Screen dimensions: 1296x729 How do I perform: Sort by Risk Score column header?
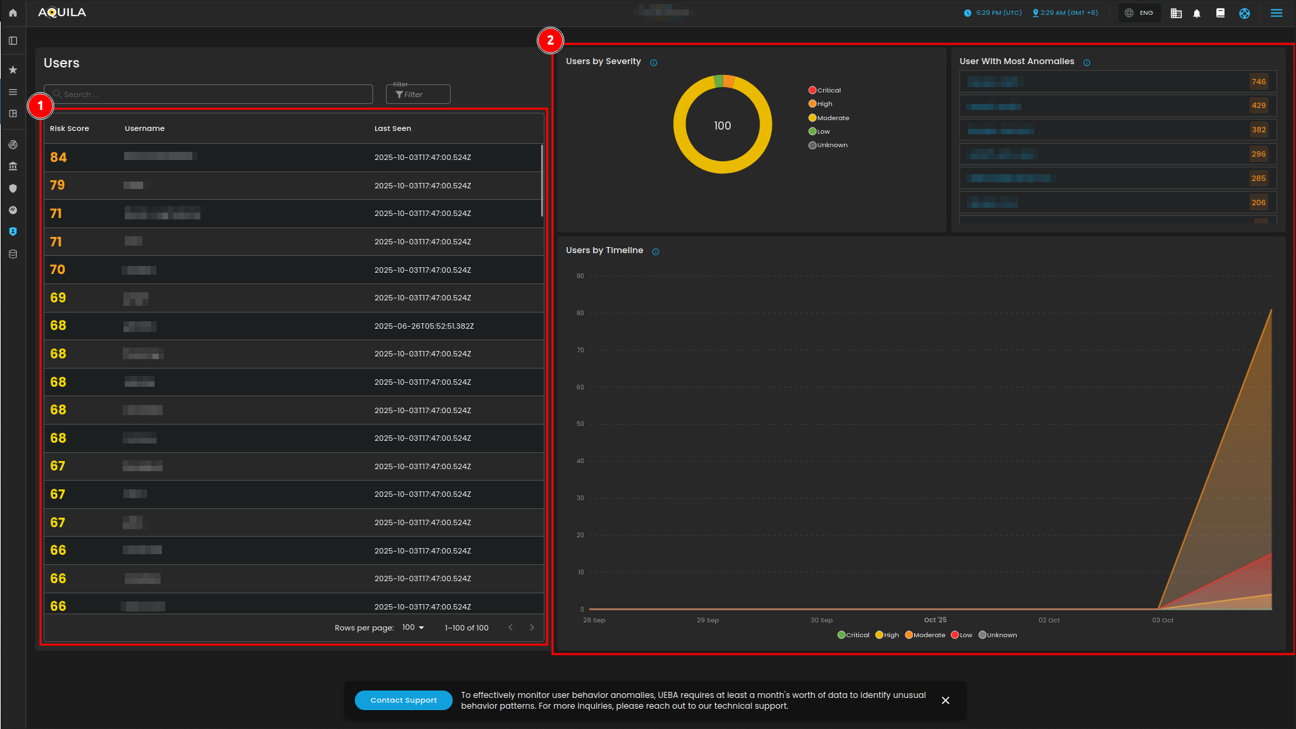[x=69, y=128]
